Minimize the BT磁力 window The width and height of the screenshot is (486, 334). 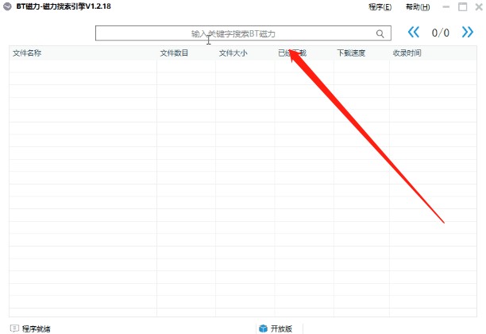[x=446, y=7]
